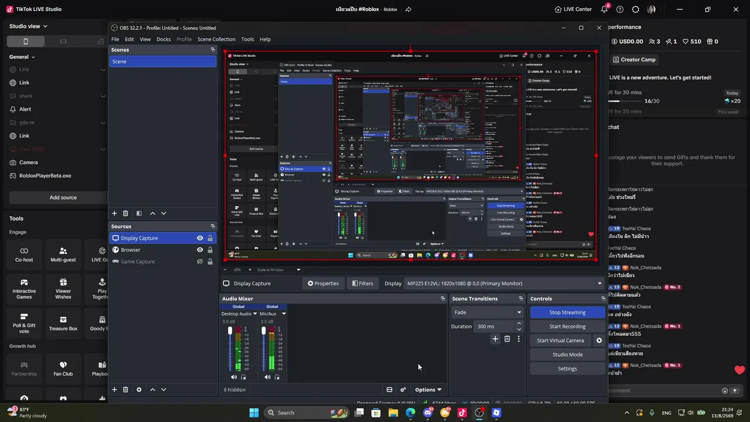Open the OBS File menu
Screen dimensions: 750x422
115,39
